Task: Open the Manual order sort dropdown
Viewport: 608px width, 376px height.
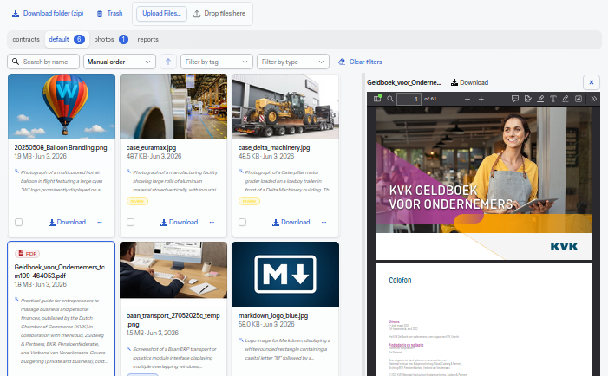Action: (x=120, y=62)
